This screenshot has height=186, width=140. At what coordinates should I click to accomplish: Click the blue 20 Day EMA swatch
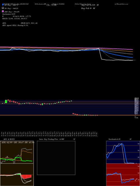(x=3, y=5)
